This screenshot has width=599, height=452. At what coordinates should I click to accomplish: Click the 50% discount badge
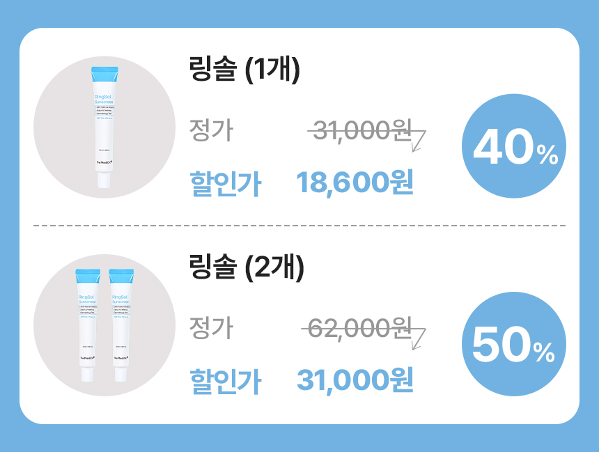point(514,344)
